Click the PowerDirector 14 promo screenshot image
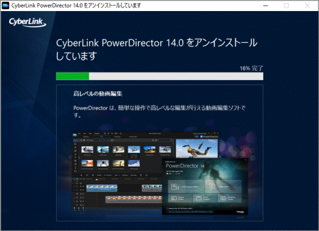Image resolution: width=319 pixels, height=231 pixels. click(x=160, y=174)
